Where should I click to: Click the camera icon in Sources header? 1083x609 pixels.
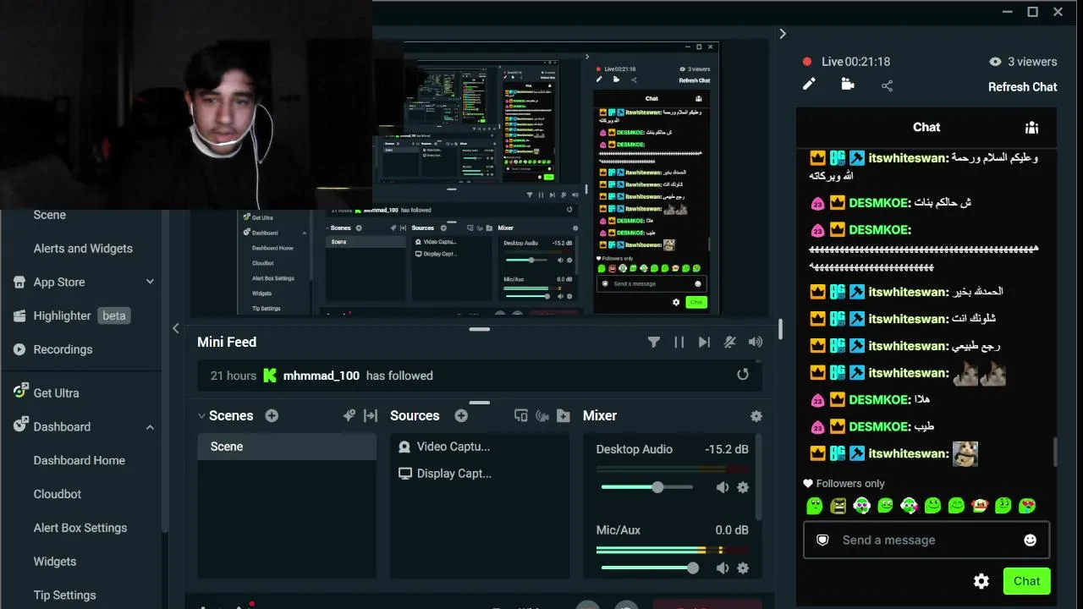pos(542,416)
